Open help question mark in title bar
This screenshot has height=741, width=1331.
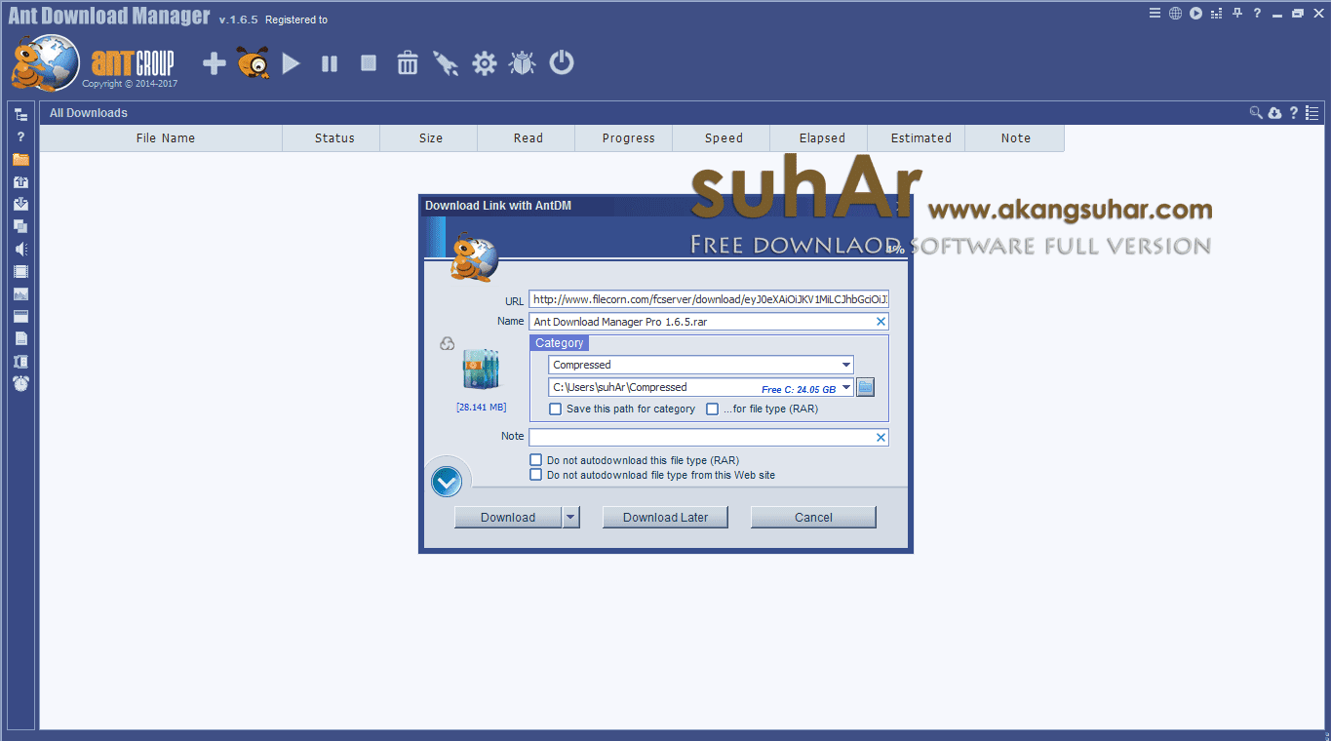1258,14
